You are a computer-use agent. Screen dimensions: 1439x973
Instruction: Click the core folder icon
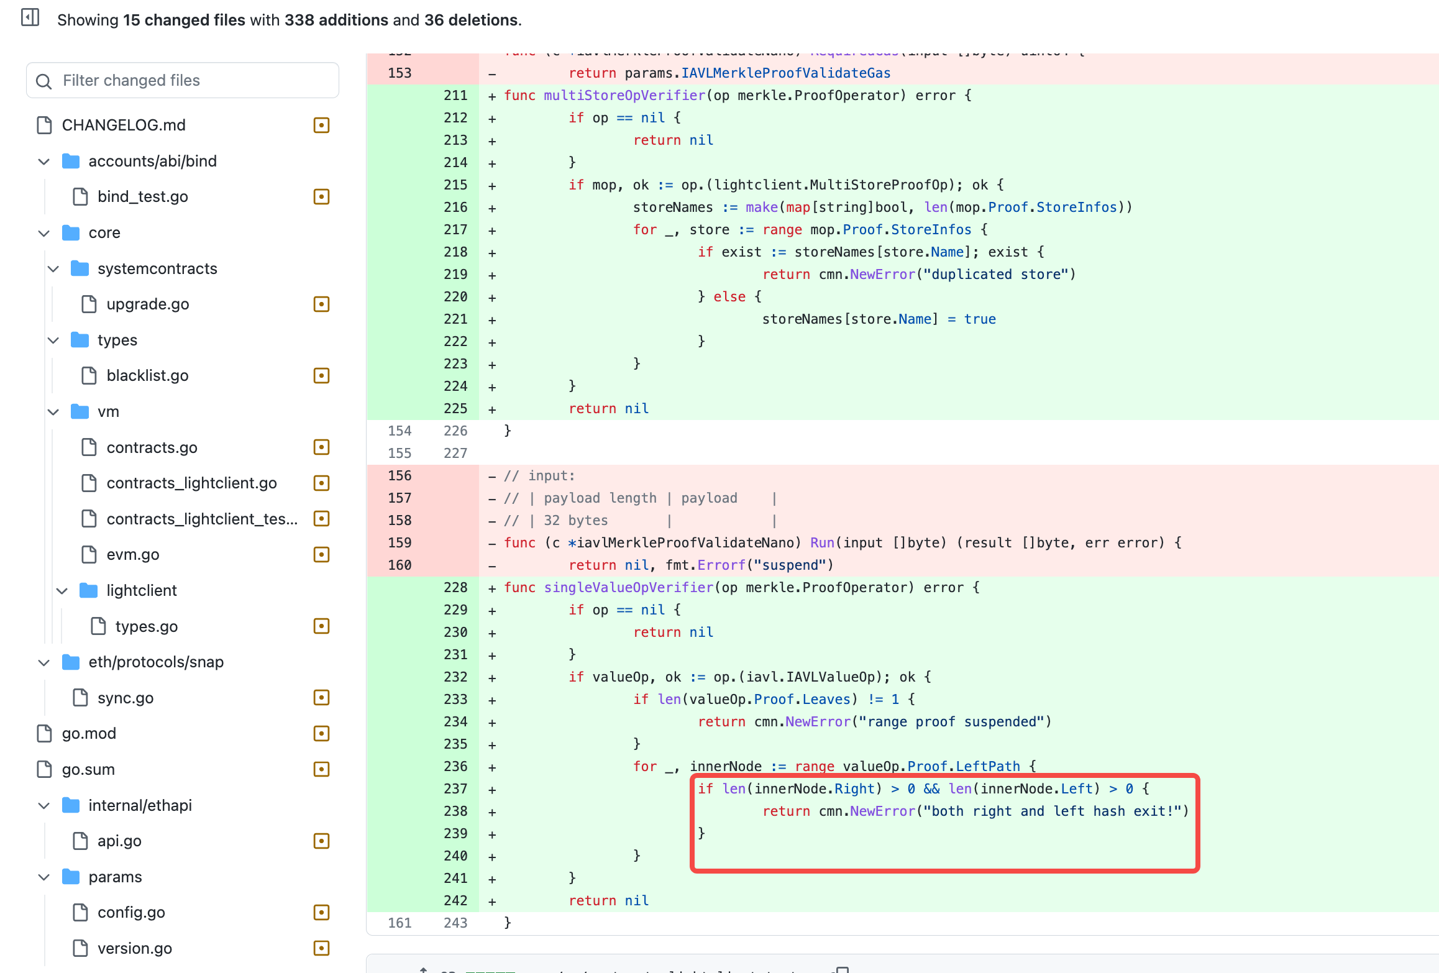pyautogui.click(x=71, y=232)
